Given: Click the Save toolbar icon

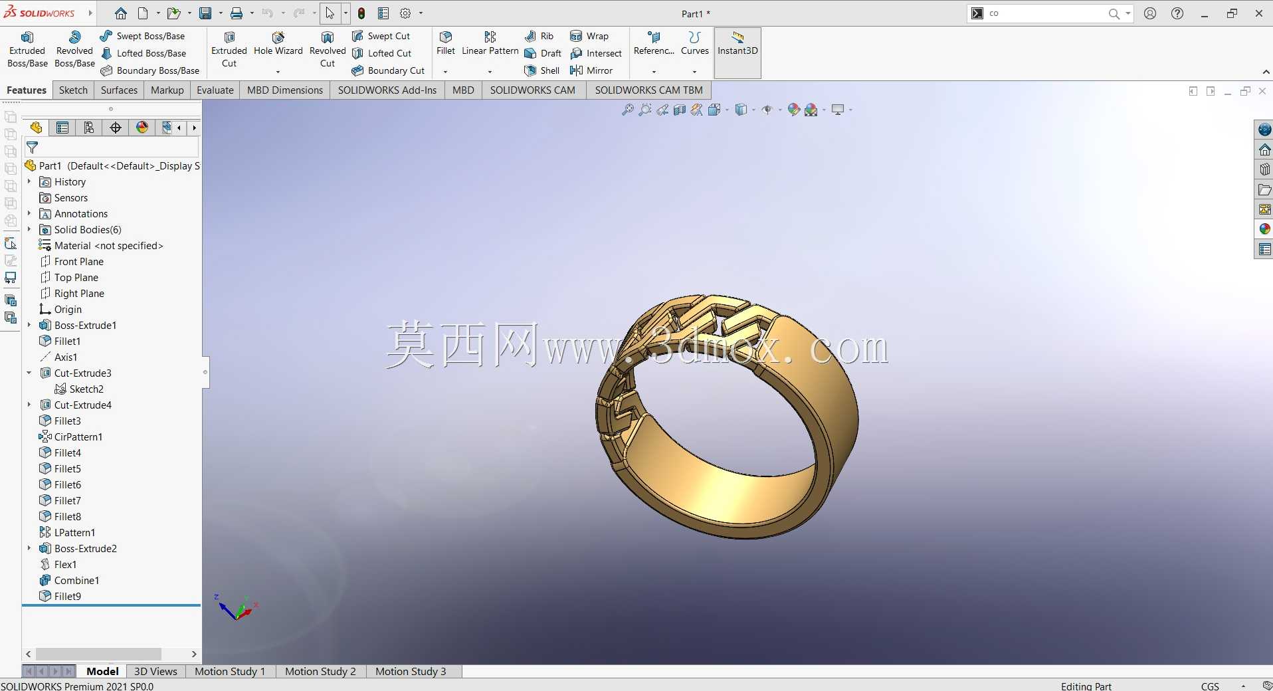Looking at the screenshot, I should tap(205, 13).
